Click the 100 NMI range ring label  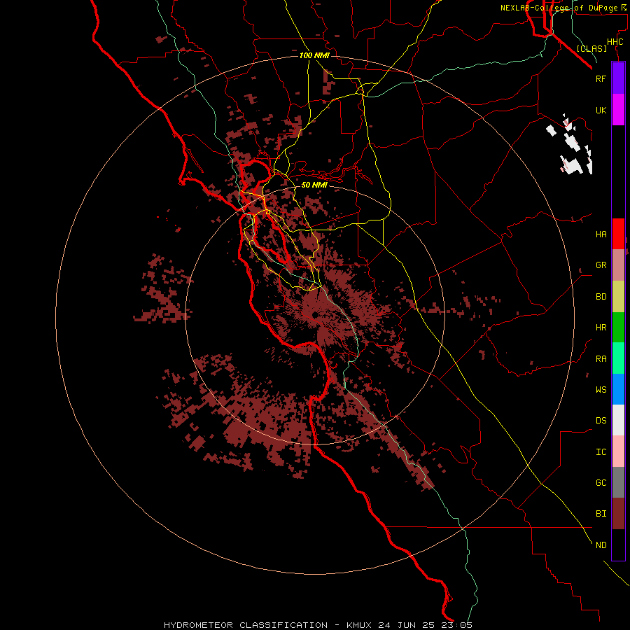[x=314, y=55]
